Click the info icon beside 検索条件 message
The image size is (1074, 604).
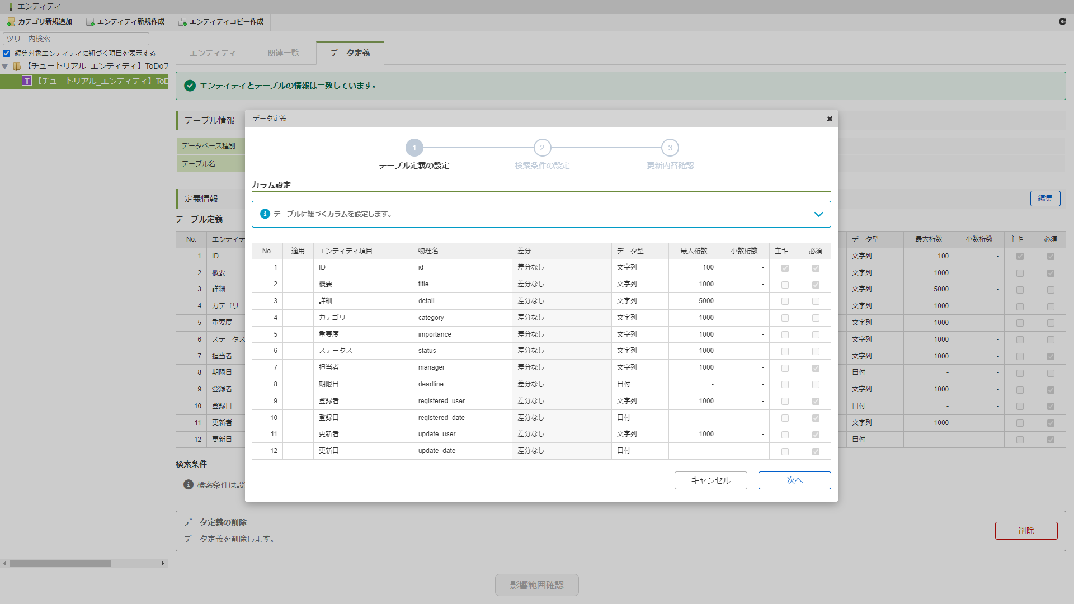[189, 484]
